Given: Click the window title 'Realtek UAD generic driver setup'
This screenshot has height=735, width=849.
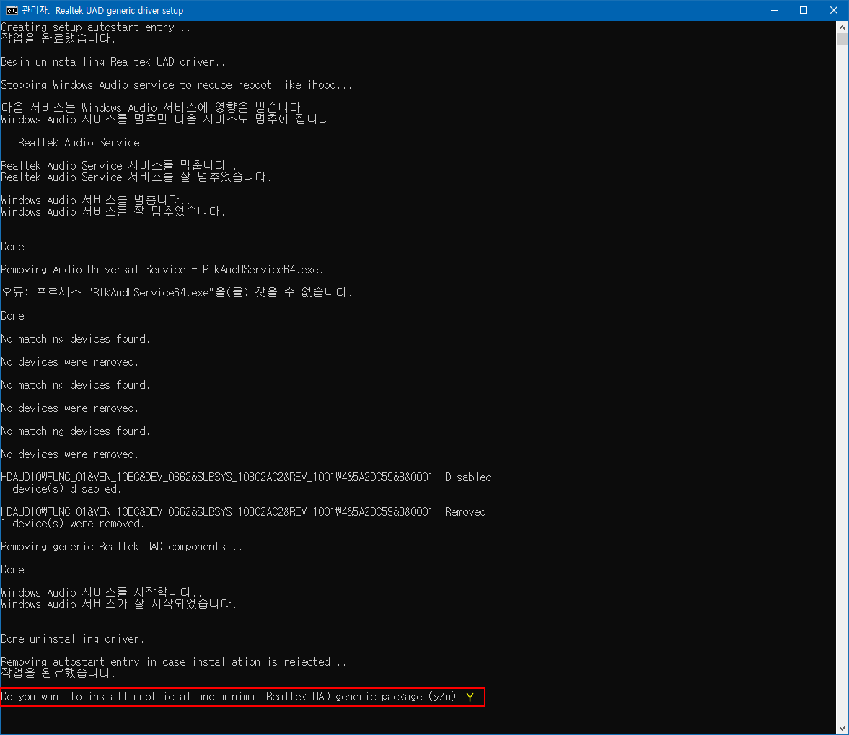Looking at the screenshot, I should tap(119, 10).
